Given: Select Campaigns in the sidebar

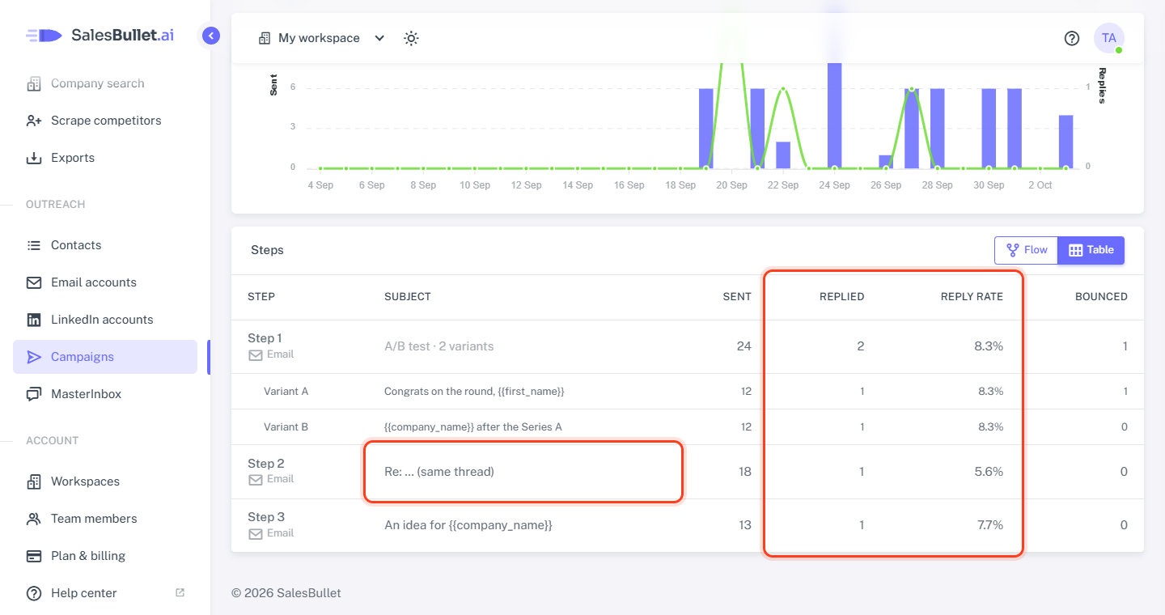Looking at the screenshot, I should [x=105, y=357].
